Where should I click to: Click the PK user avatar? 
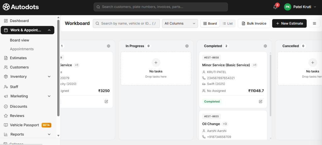click(x=287, y=7)
